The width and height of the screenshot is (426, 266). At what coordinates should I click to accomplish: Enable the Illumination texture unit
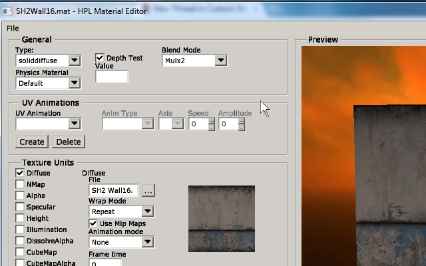[x=20, y=229]
